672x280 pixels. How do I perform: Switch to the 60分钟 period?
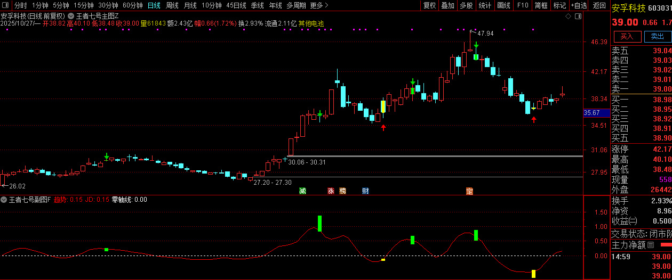[133, 5]
